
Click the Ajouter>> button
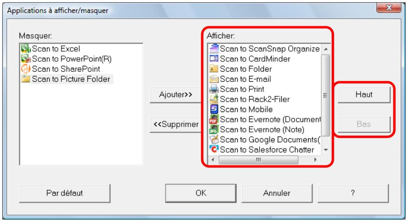[175, 95]
